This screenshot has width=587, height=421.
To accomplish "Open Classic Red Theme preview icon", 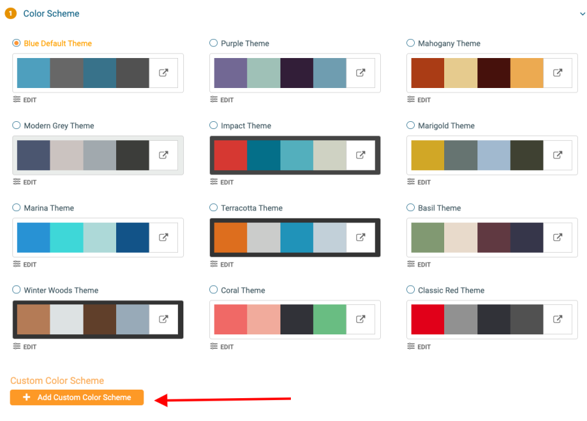I will [x=558, y=319].
